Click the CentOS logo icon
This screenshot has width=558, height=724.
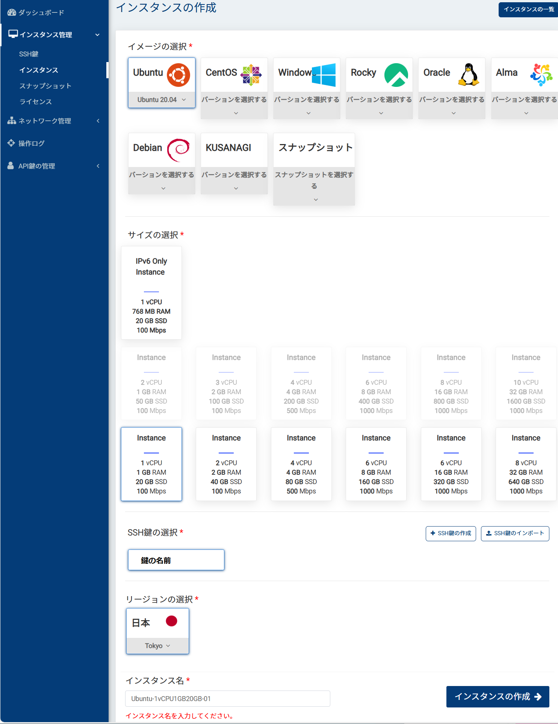251,75
